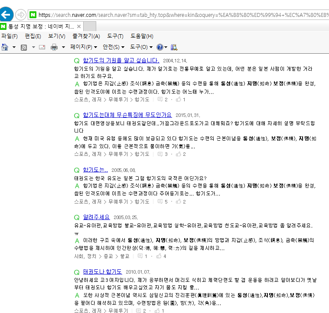Click the Read mail toolbar icon
This screenshot has width=329, height=313.
click(x=42, y=47)
